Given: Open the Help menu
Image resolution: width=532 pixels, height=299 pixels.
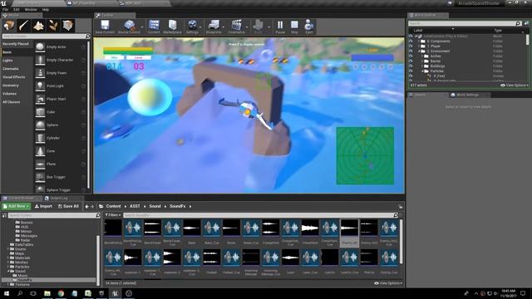Looking at the screenshot, I should [46, 9].
